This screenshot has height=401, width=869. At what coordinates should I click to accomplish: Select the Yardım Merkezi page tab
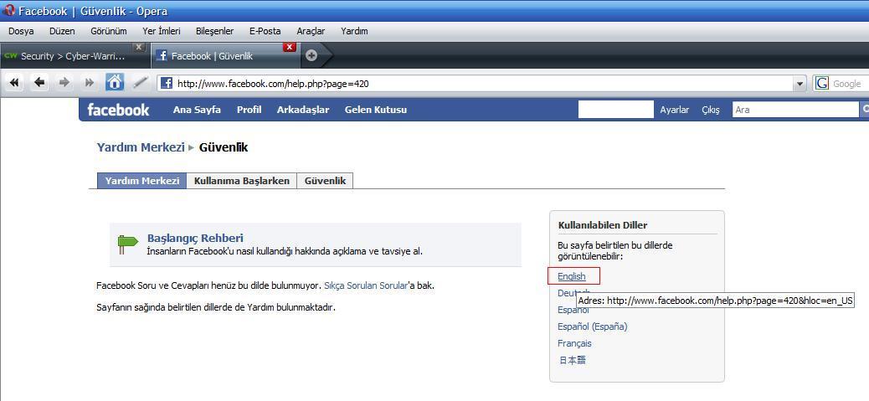(141, 181)
